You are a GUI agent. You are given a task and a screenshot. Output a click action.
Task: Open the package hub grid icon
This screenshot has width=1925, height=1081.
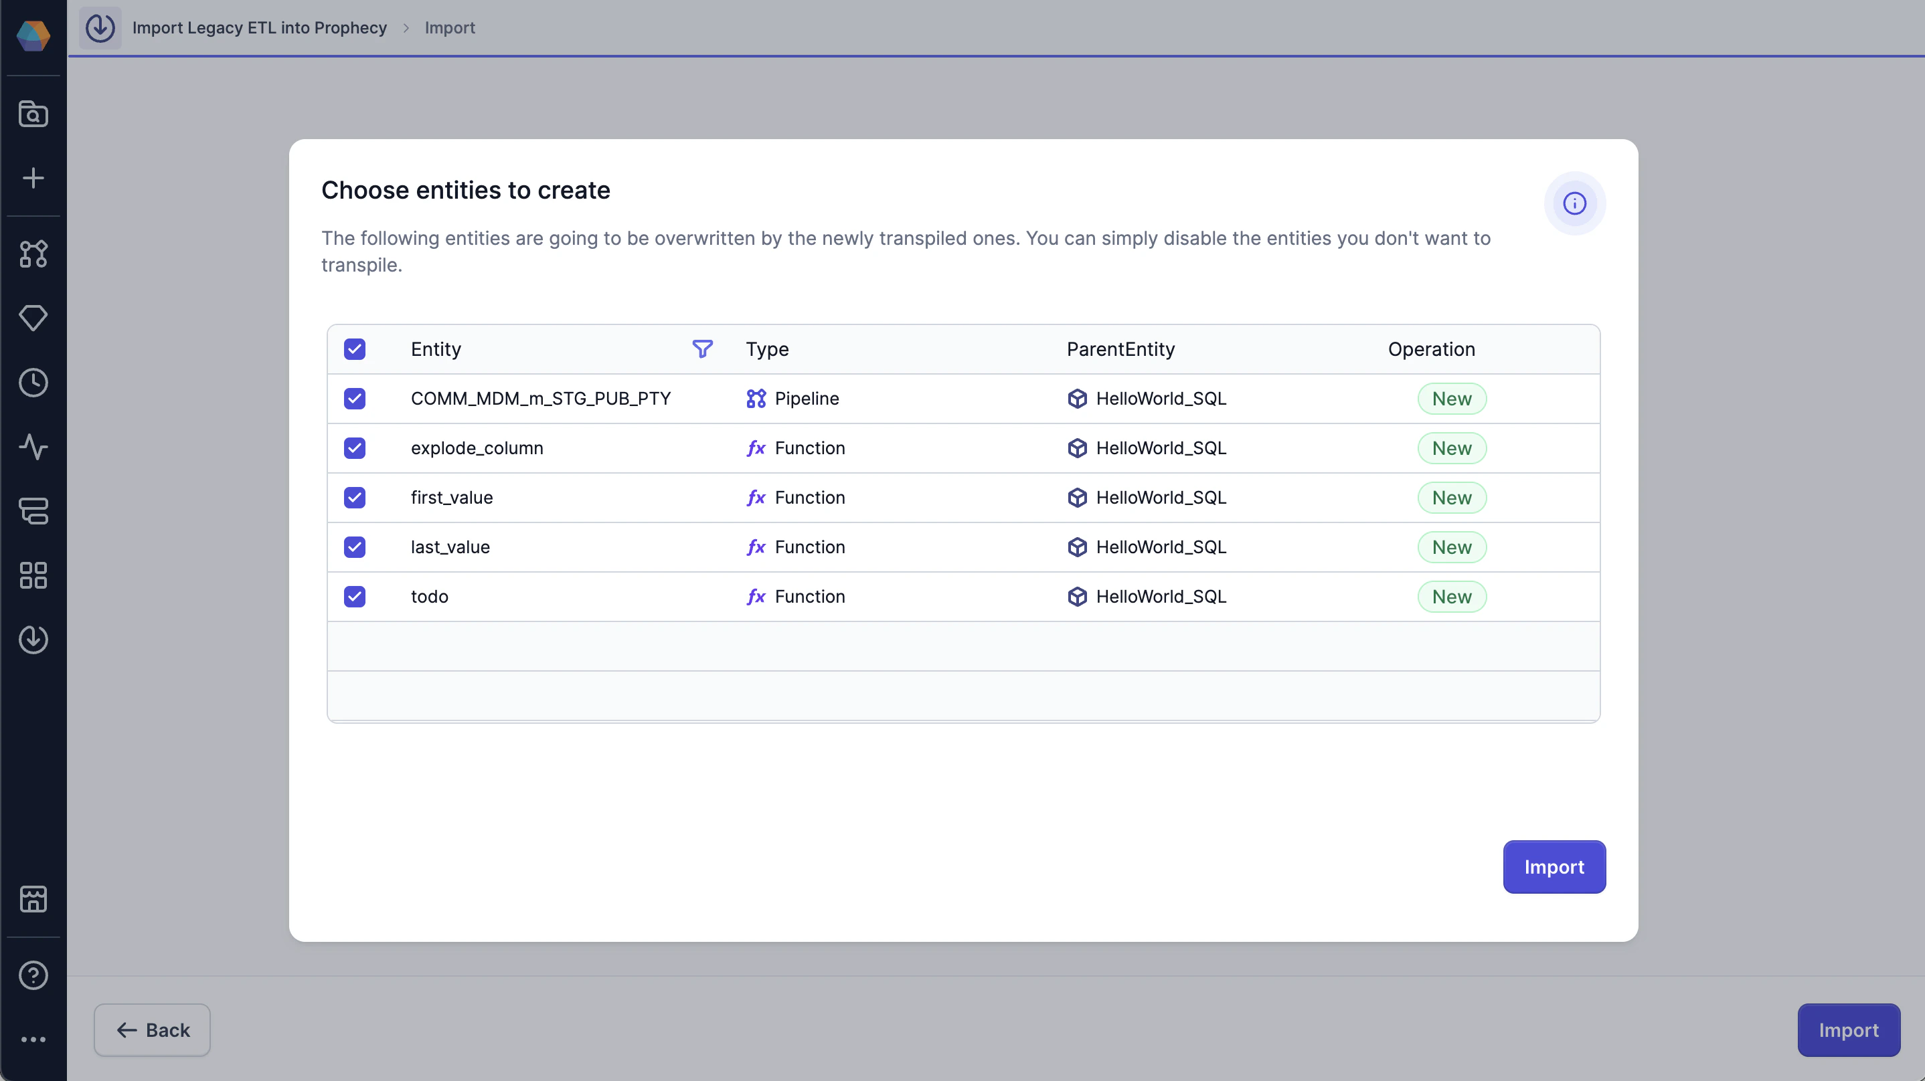[33, 575]
